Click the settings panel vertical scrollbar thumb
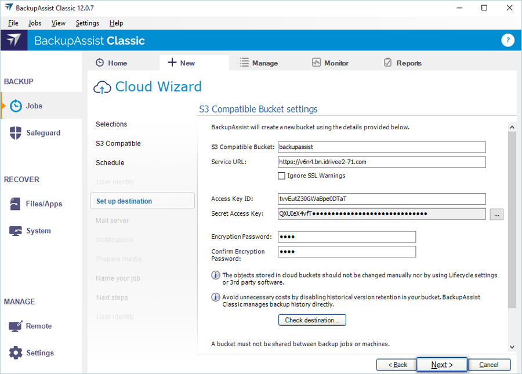 512,220
